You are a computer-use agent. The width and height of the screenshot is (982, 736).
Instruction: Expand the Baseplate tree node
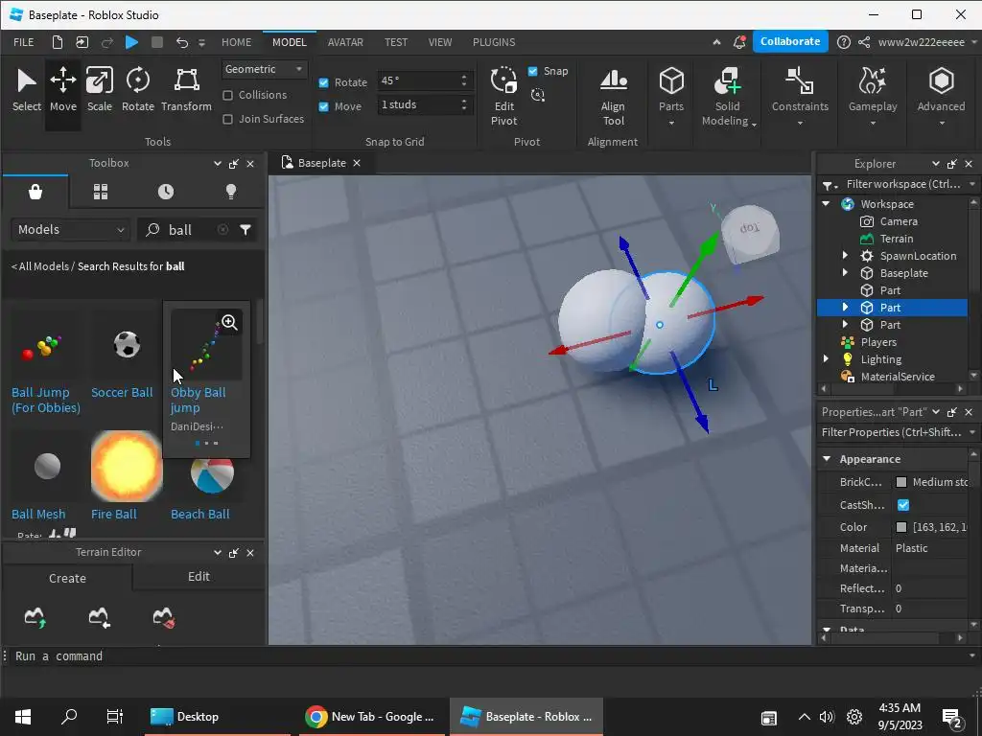point(845,272)
